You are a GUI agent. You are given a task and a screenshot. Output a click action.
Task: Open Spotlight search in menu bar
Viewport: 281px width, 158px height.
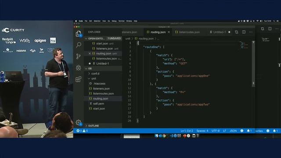(x=274, y=21)
